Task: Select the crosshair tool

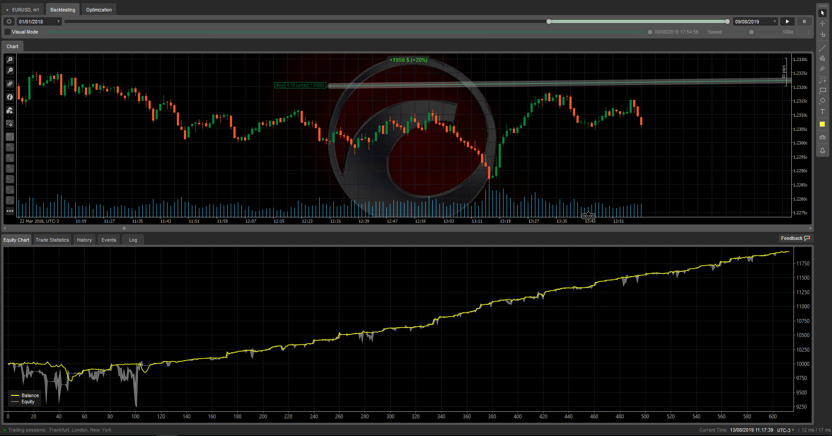Action: coord(822,23)
